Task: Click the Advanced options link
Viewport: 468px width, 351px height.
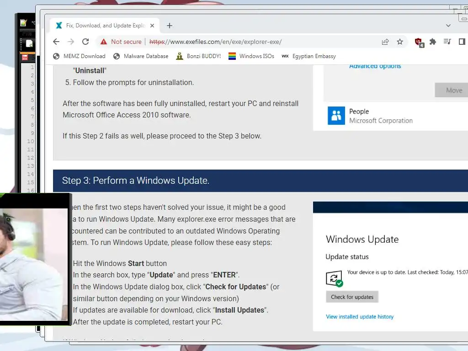Action: click(x=375, y=66)
